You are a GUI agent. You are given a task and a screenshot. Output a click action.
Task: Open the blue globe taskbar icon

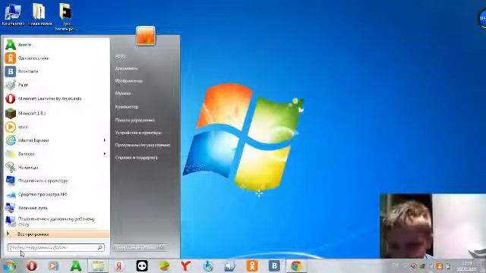point(208,266)
